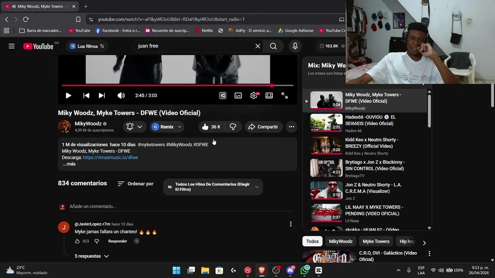
Task: Open options for 'C.R.O, OVI - Galáctico'
Action: (x=429, y=254)
